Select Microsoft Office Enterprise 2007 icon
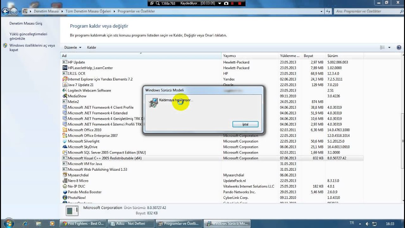This screenshot has height=228, width=405. (x=65, y=136)
